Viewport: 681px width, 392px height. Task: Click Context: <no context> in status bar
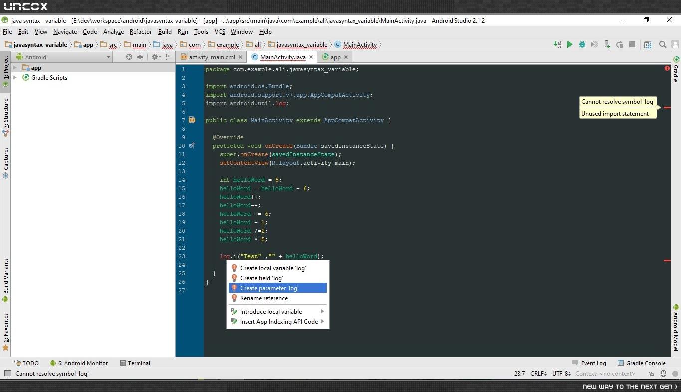[605, 374]
